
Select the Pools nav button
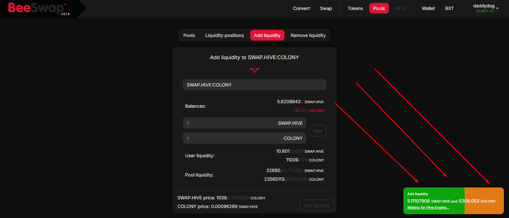click(379, 8)
